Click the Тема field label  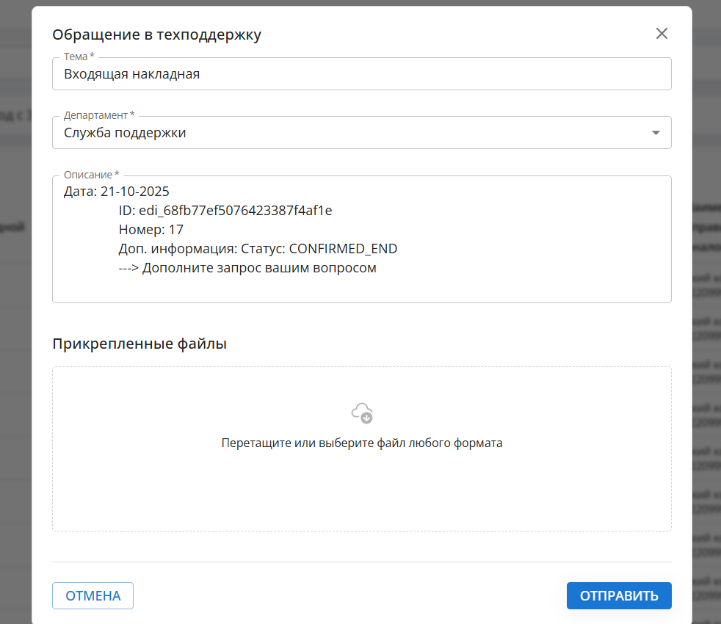click(x=79, y=57)
